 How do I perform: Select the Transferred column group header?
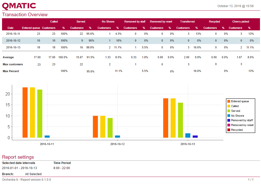pyautogui.click(x=187, y=22)
